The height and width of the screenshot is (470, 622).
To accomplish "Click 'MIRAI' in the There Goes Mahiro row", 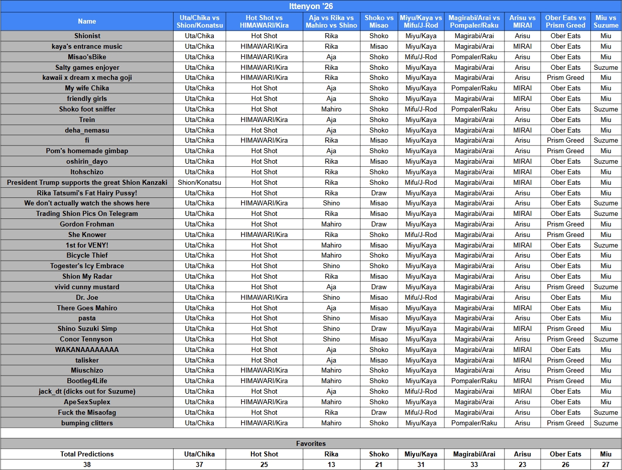I will (523, 308).
